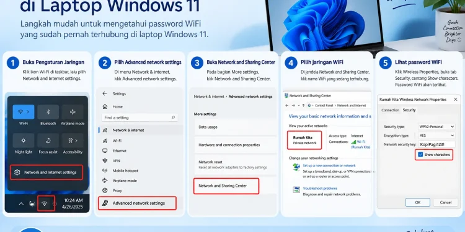Click Network & internet breadcrumb
This screenshot has width=465, height=232.
[209, 97]
